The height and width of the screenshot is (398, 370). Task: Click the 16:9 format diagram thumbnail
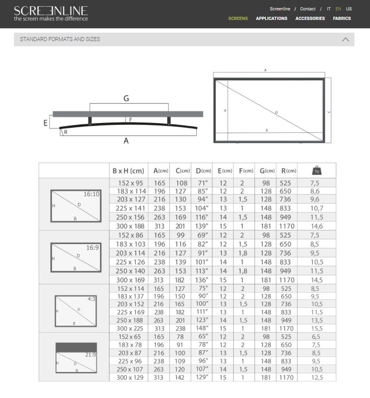coord(76,257)
